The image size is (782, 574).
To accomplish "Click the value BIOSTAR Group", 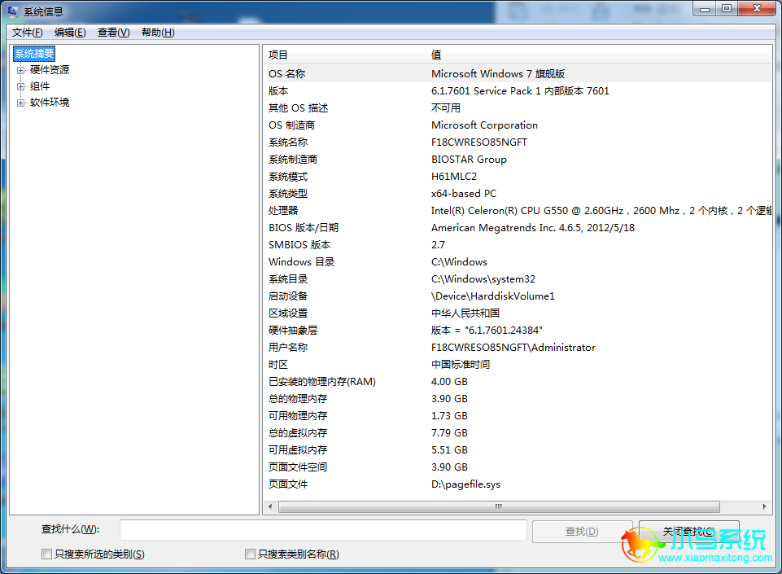I will (469, 160).
